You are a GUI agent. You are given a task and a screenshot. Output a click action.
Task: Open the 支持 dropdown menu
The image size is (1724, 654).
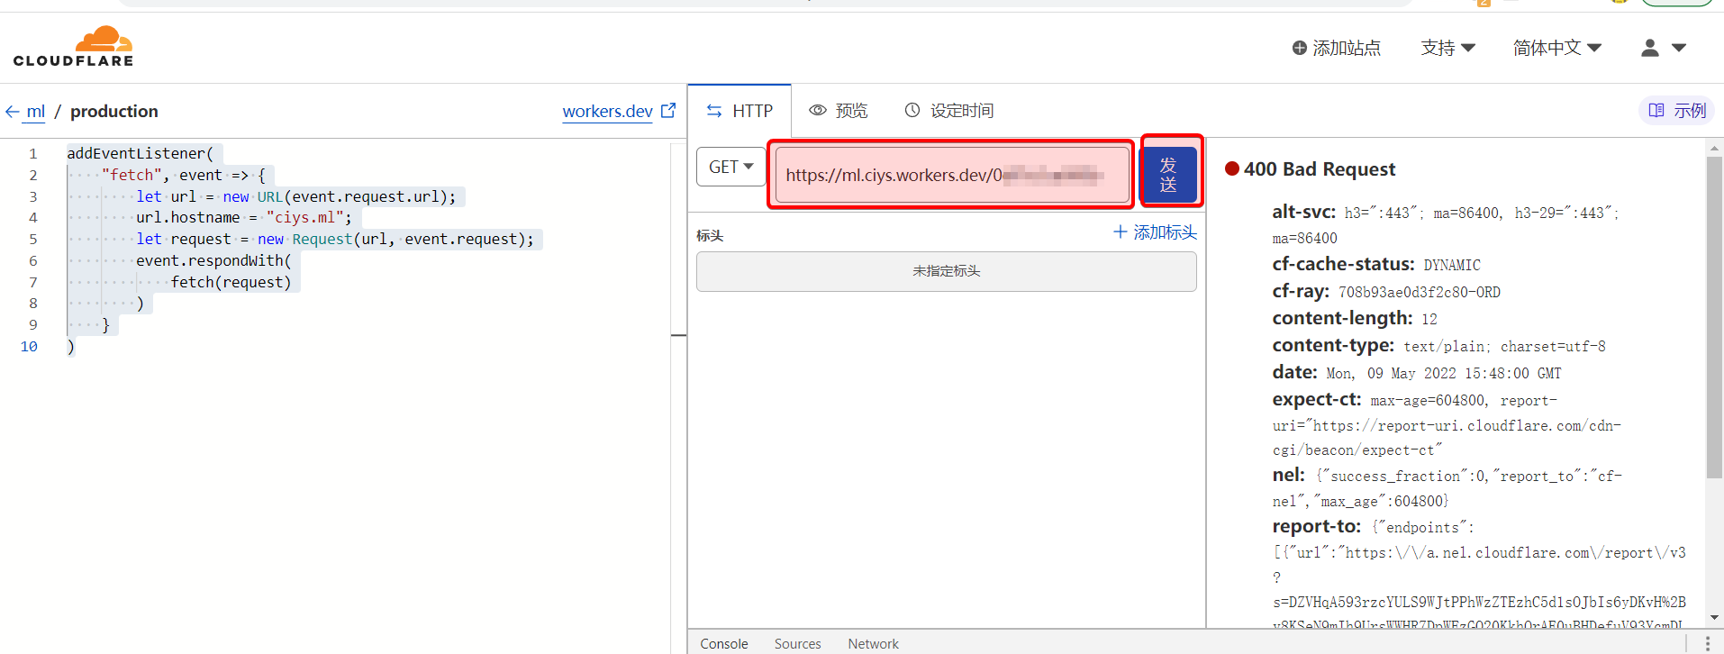[x=1447, y=48]
